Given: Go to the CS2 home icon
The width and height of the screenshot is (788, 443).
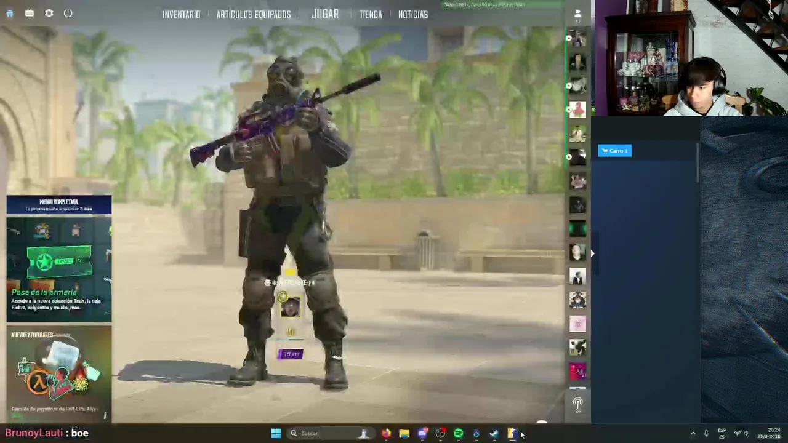Looking at the screenshot, I should (10, 14).
